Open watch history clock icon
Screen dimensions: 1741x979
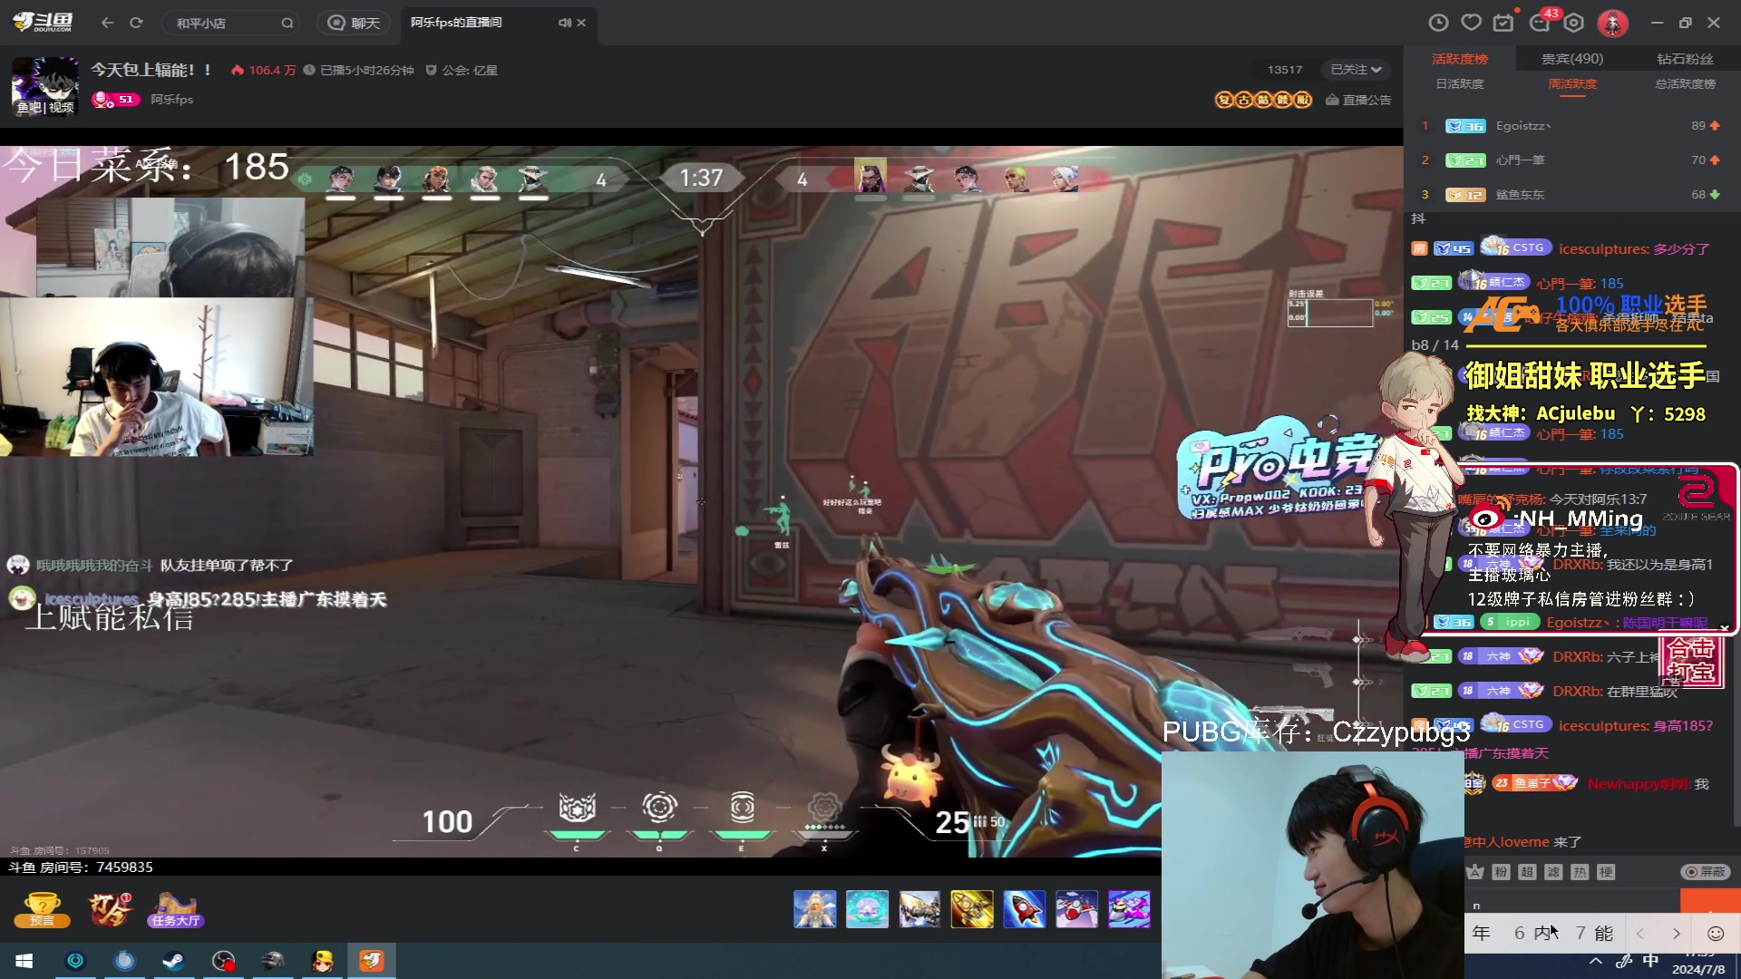(x=1438, y=23)
